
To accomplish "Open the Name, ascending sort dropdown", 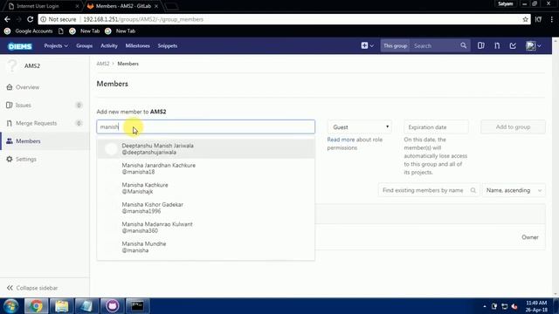I will point(514,190).
